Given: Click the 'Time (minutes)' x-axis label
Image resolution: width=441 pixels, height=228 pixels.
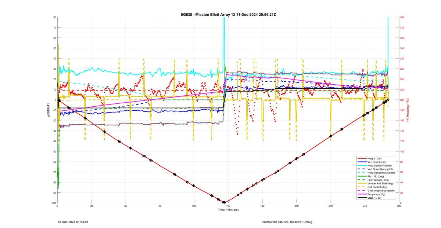Looking at the screenshot, I should (x=228, y=210).
